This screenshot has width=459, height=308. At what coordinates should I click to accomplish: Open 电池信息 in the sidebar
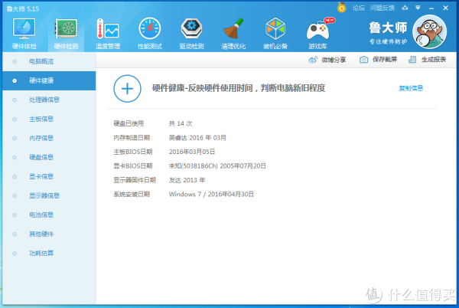point(49,215)
